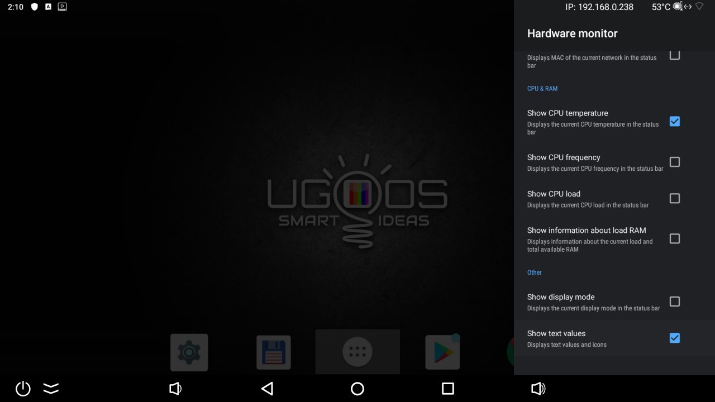715x402 pixels.
Task: Enable the Show CPU frequency checkbox
Action: (675, 162)
